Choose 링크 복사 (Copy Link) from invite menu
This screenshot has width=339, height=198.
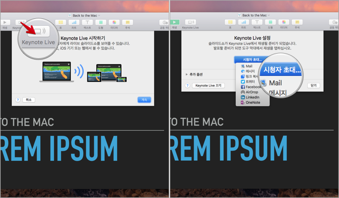[249, 76]
